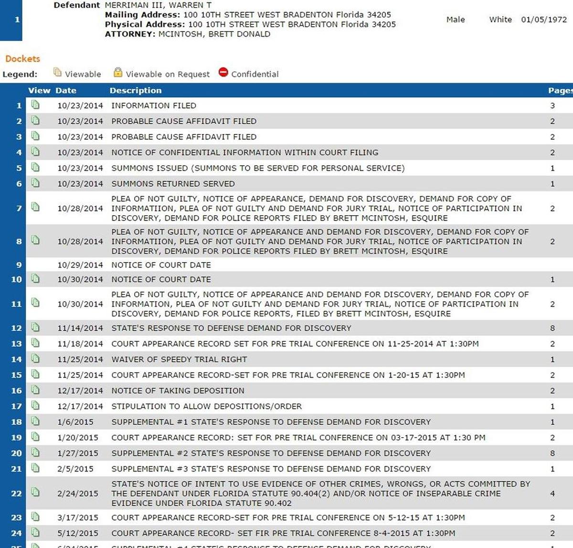
Task: Select the Date column header
Action: 66,90
